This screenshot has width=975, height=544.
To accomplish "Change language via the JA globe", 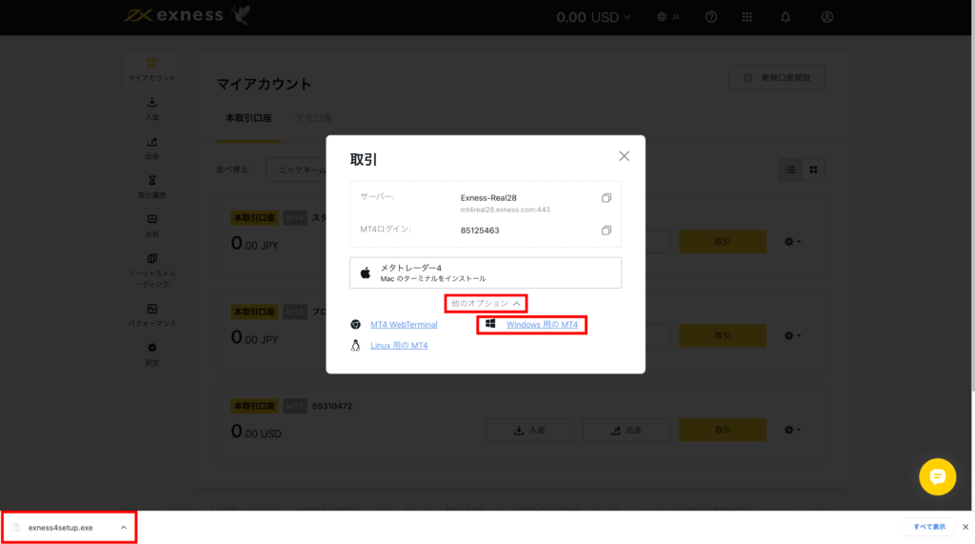I will click(668, 17).
